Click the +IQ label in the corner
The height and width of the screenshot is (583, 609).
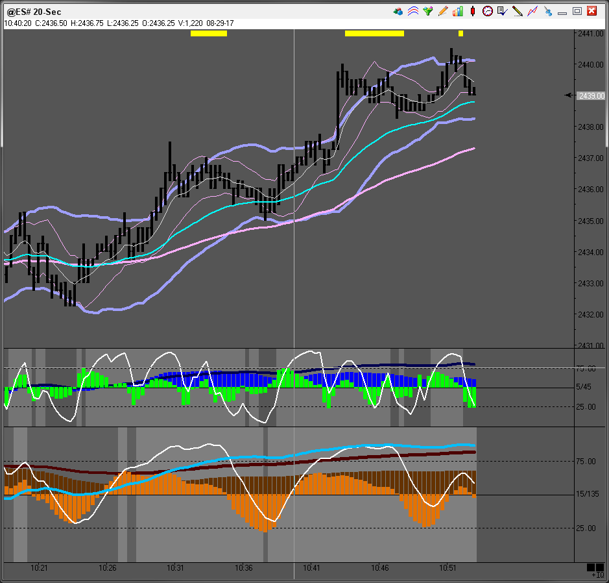[x=597, y=575]
